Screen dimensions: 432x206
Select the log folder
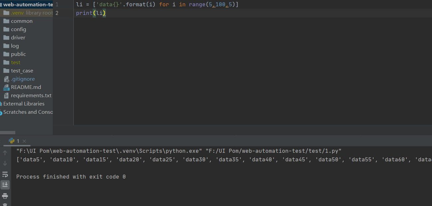(15, 46)
